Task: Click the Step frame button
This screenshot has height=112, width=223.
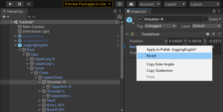Action: click(x=29, y=4)
